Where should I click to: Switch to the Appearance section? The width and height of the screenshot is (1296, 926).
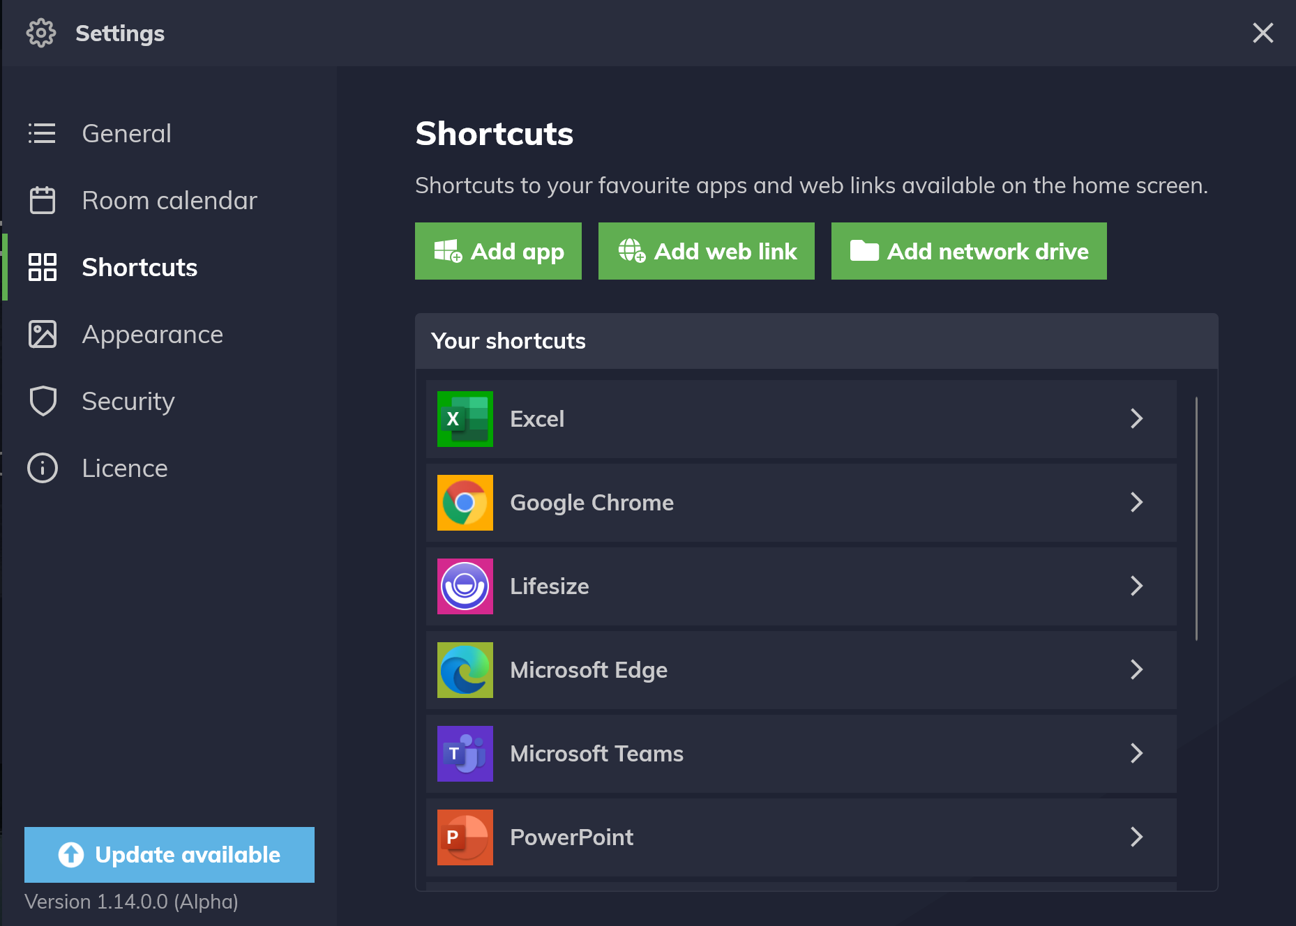tap(152, 335)
